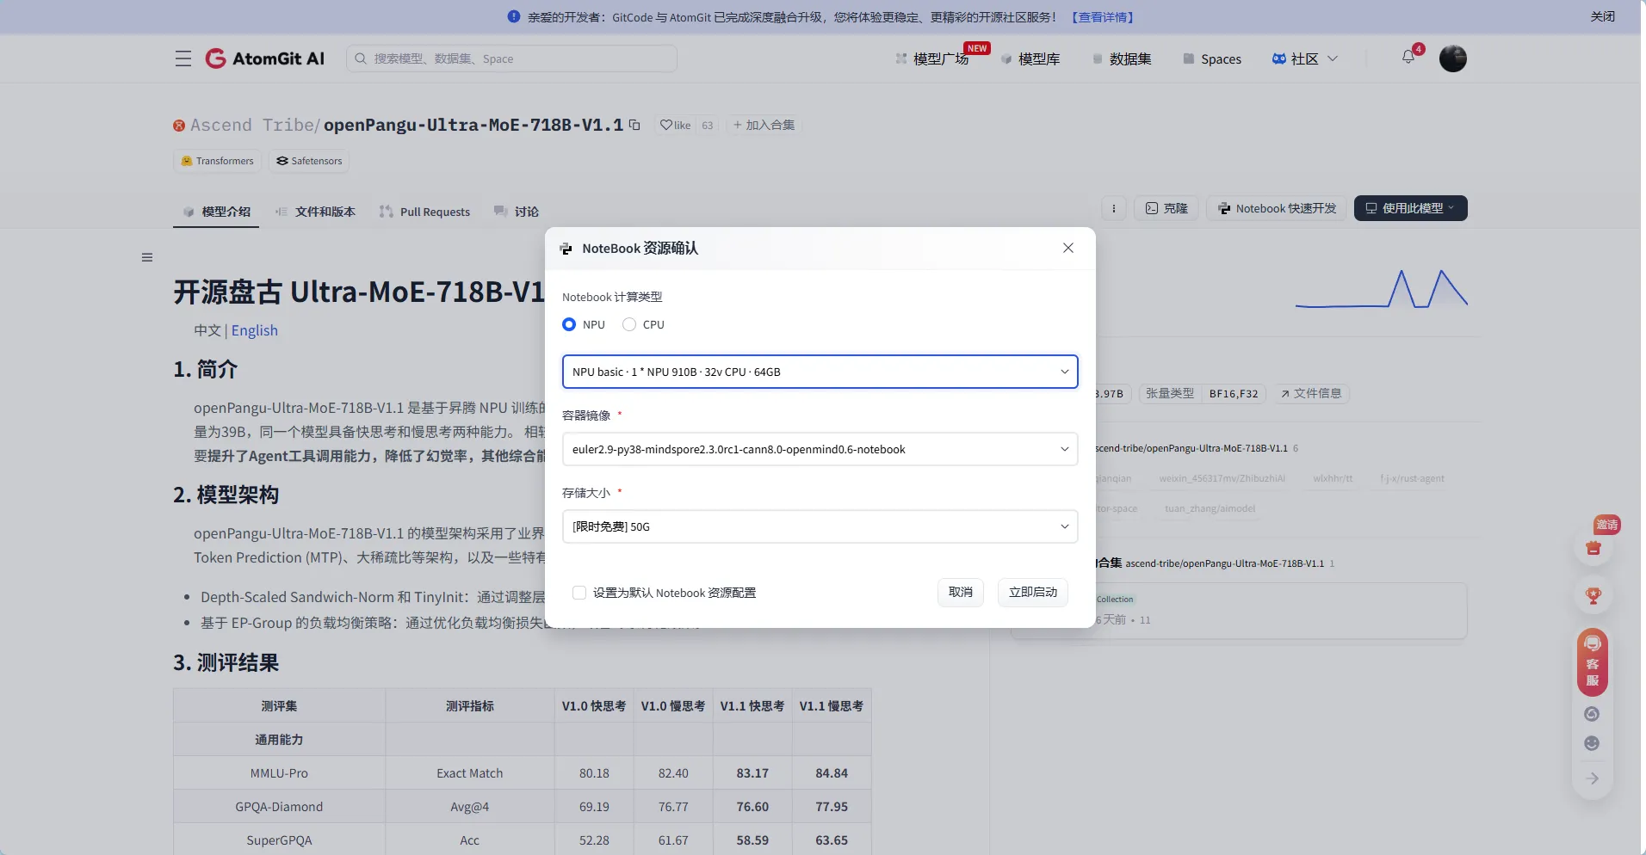Click the BF16,F32 tensor type tag
1646x855 pixels.
coord(1234,393)
